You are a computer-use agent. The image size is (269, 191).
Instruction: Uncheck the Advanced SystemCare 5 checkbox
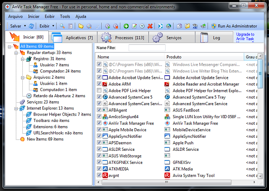point(99,97)
